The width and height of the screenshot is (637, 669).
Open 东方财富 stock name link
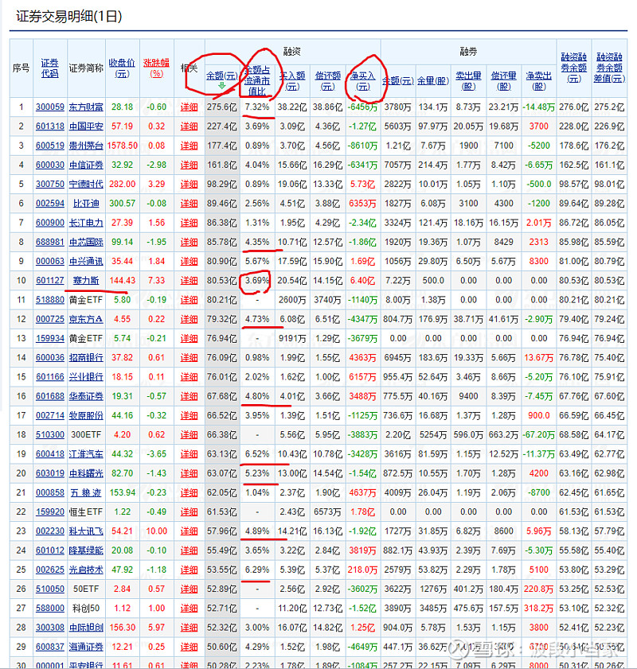86,107
